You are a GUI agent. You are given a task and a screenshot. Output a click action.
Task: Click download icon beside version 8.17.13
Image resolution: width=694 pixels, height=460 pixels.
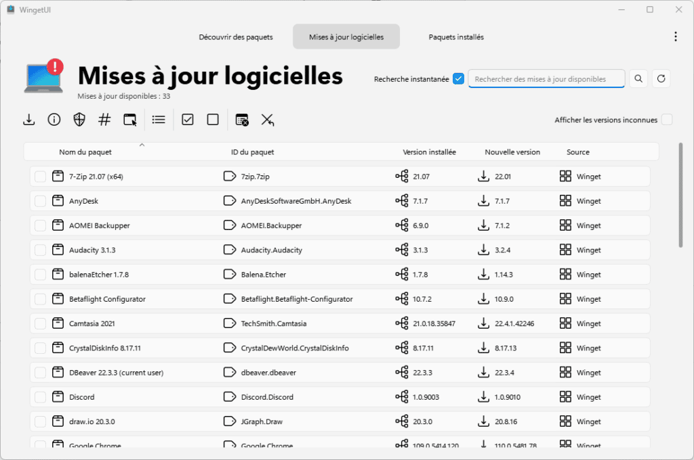[x=484, y=348]
